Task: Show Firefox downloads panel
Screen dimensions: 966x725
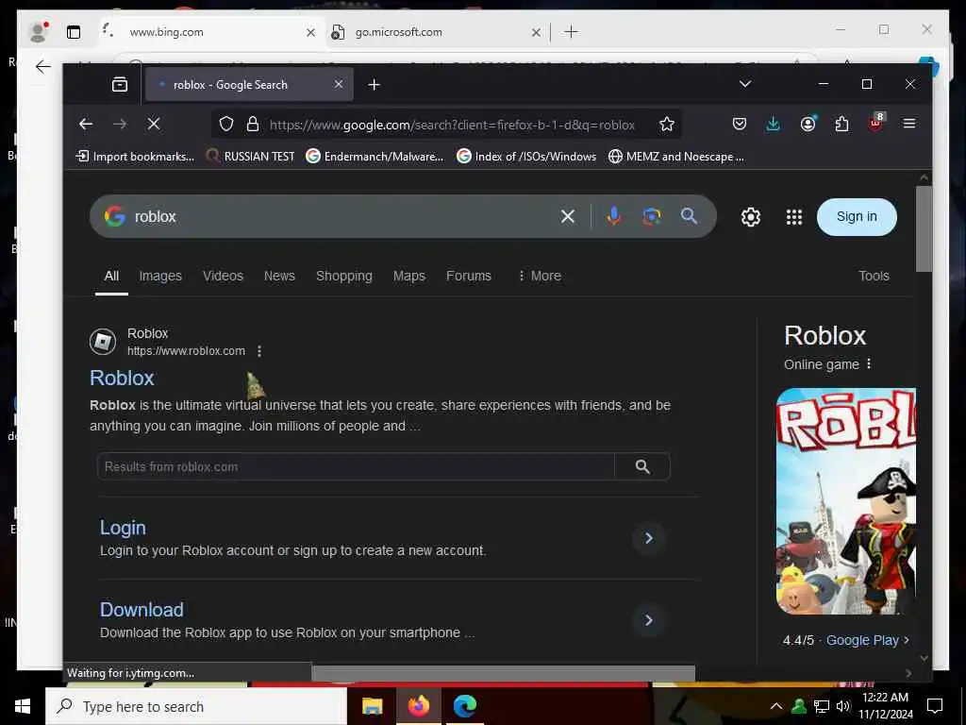Action: [774, 124]
